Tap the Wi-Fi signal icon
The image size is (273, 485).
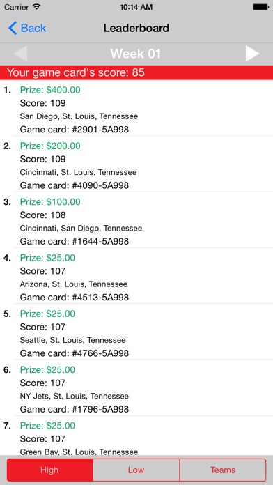pos(36,7)
